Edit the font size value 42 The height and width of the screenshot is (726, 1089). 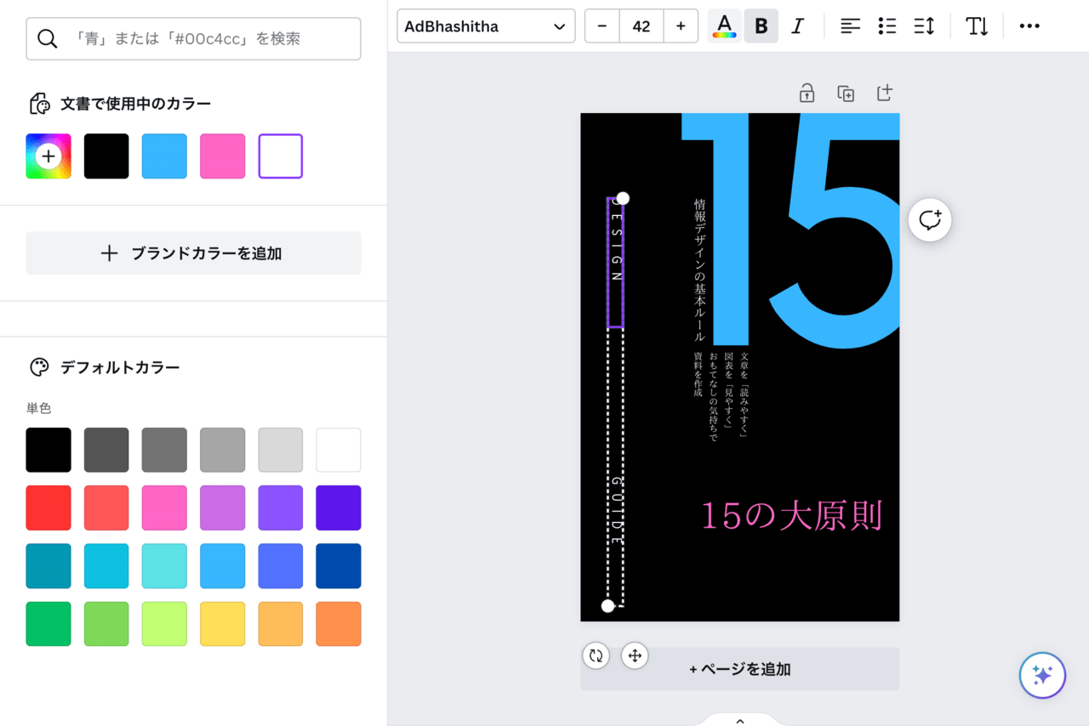641,26
